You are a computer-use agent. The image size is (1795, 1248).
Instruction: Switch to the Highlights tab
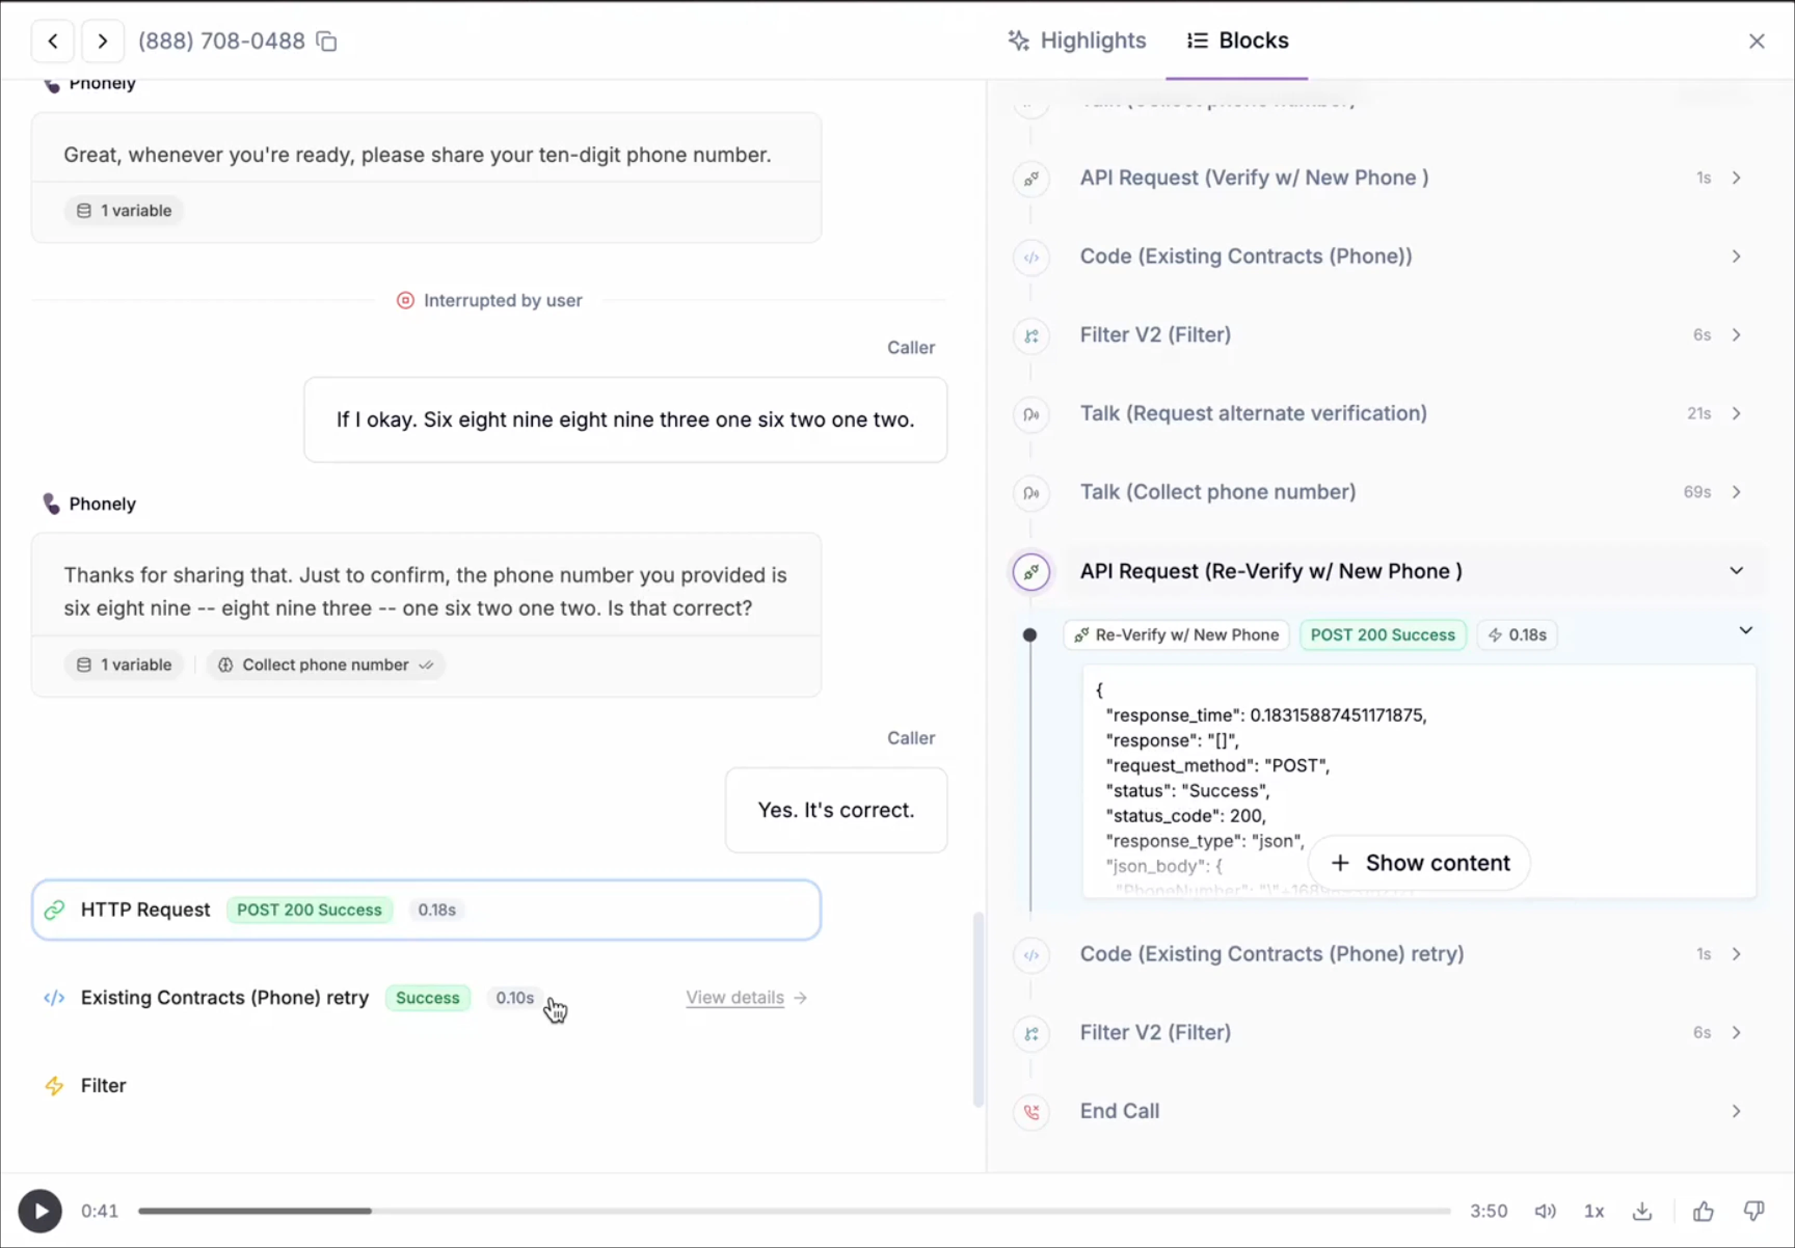(1077, 40)
